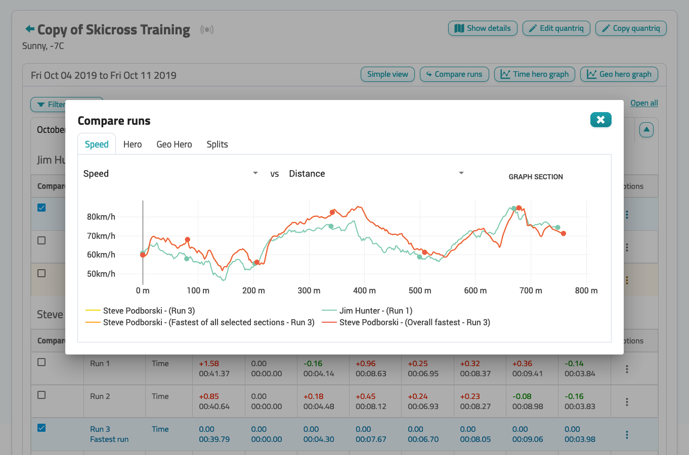The width and height of the screenshot is (689, 455).
Task: Open options menu for Steve's Run 1 row
Action: click(627, 369)
